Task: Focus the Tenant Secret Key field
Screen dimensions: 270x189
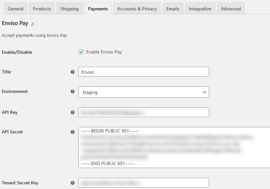Action: (144, 182)
